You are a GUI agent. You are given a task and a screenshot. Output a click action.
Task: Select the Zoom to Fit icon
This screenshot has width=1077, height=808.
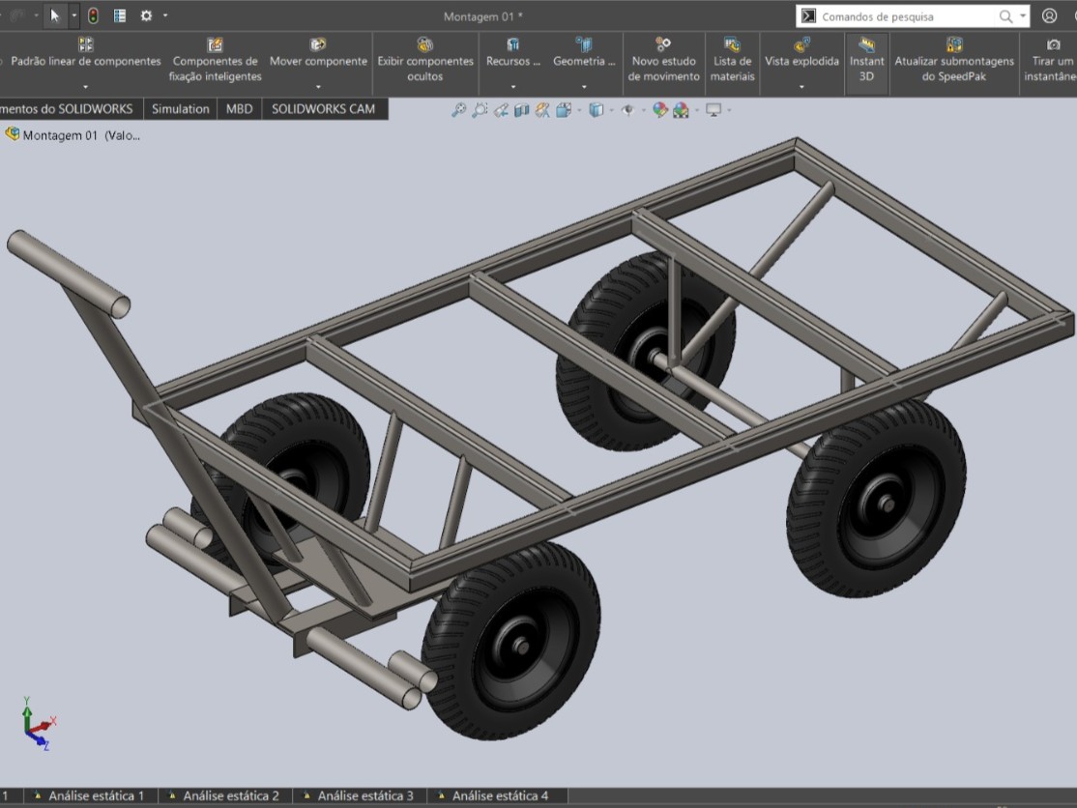456,110
